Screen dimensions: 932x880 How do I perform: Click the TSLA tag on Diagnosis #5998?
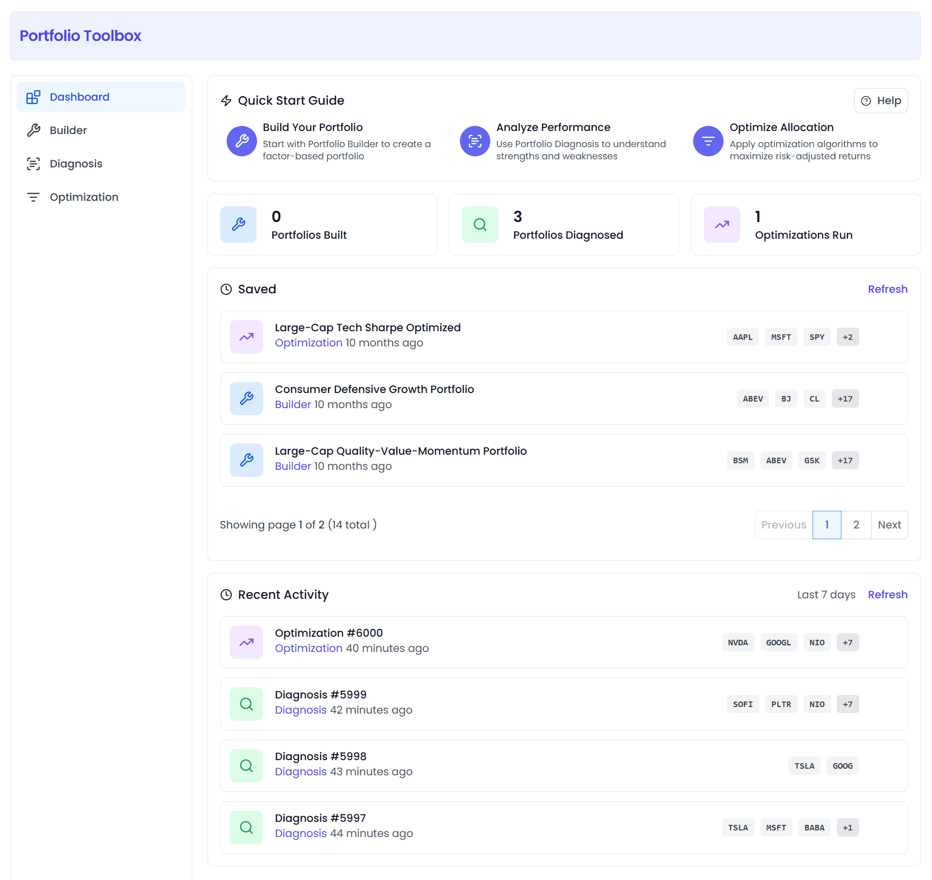[x=804, y=766]
